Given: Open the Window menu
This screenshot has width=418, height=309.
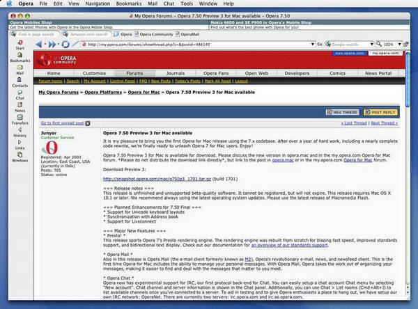Looking at the screenshot, I should tap(208, 3).
